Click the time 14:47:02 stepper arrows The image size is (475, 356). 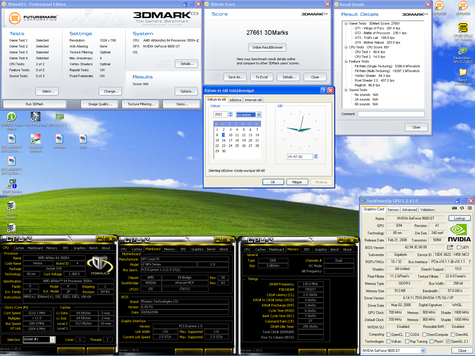tap(316, 156)
